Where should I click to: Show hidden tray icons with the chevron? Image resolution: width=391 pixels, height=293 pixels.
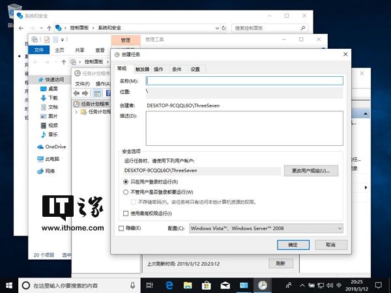point(302,286)
